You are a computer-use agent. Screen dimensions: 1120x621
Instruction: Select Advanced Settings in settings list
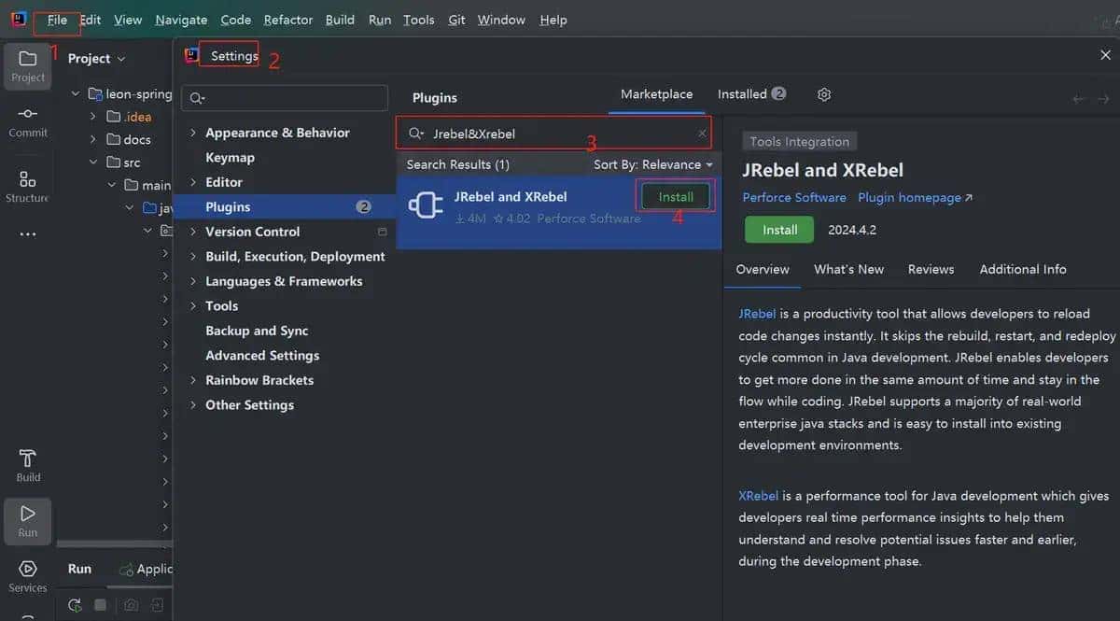pos(262,356)
